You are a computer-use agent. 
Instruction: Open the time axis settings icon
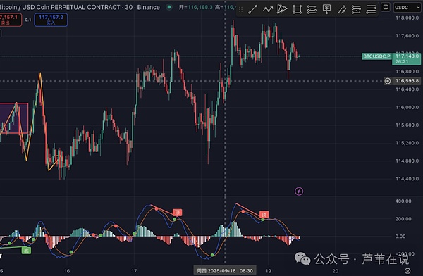407,270
